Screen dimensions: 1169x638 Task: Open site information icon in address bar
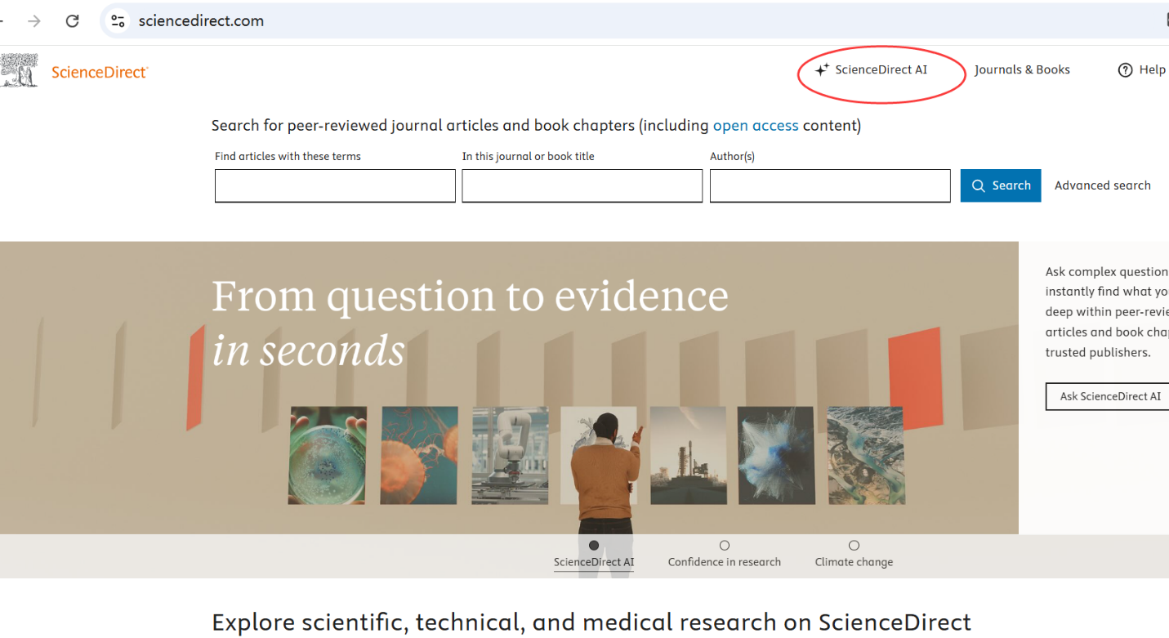click(x=118, y=21)
